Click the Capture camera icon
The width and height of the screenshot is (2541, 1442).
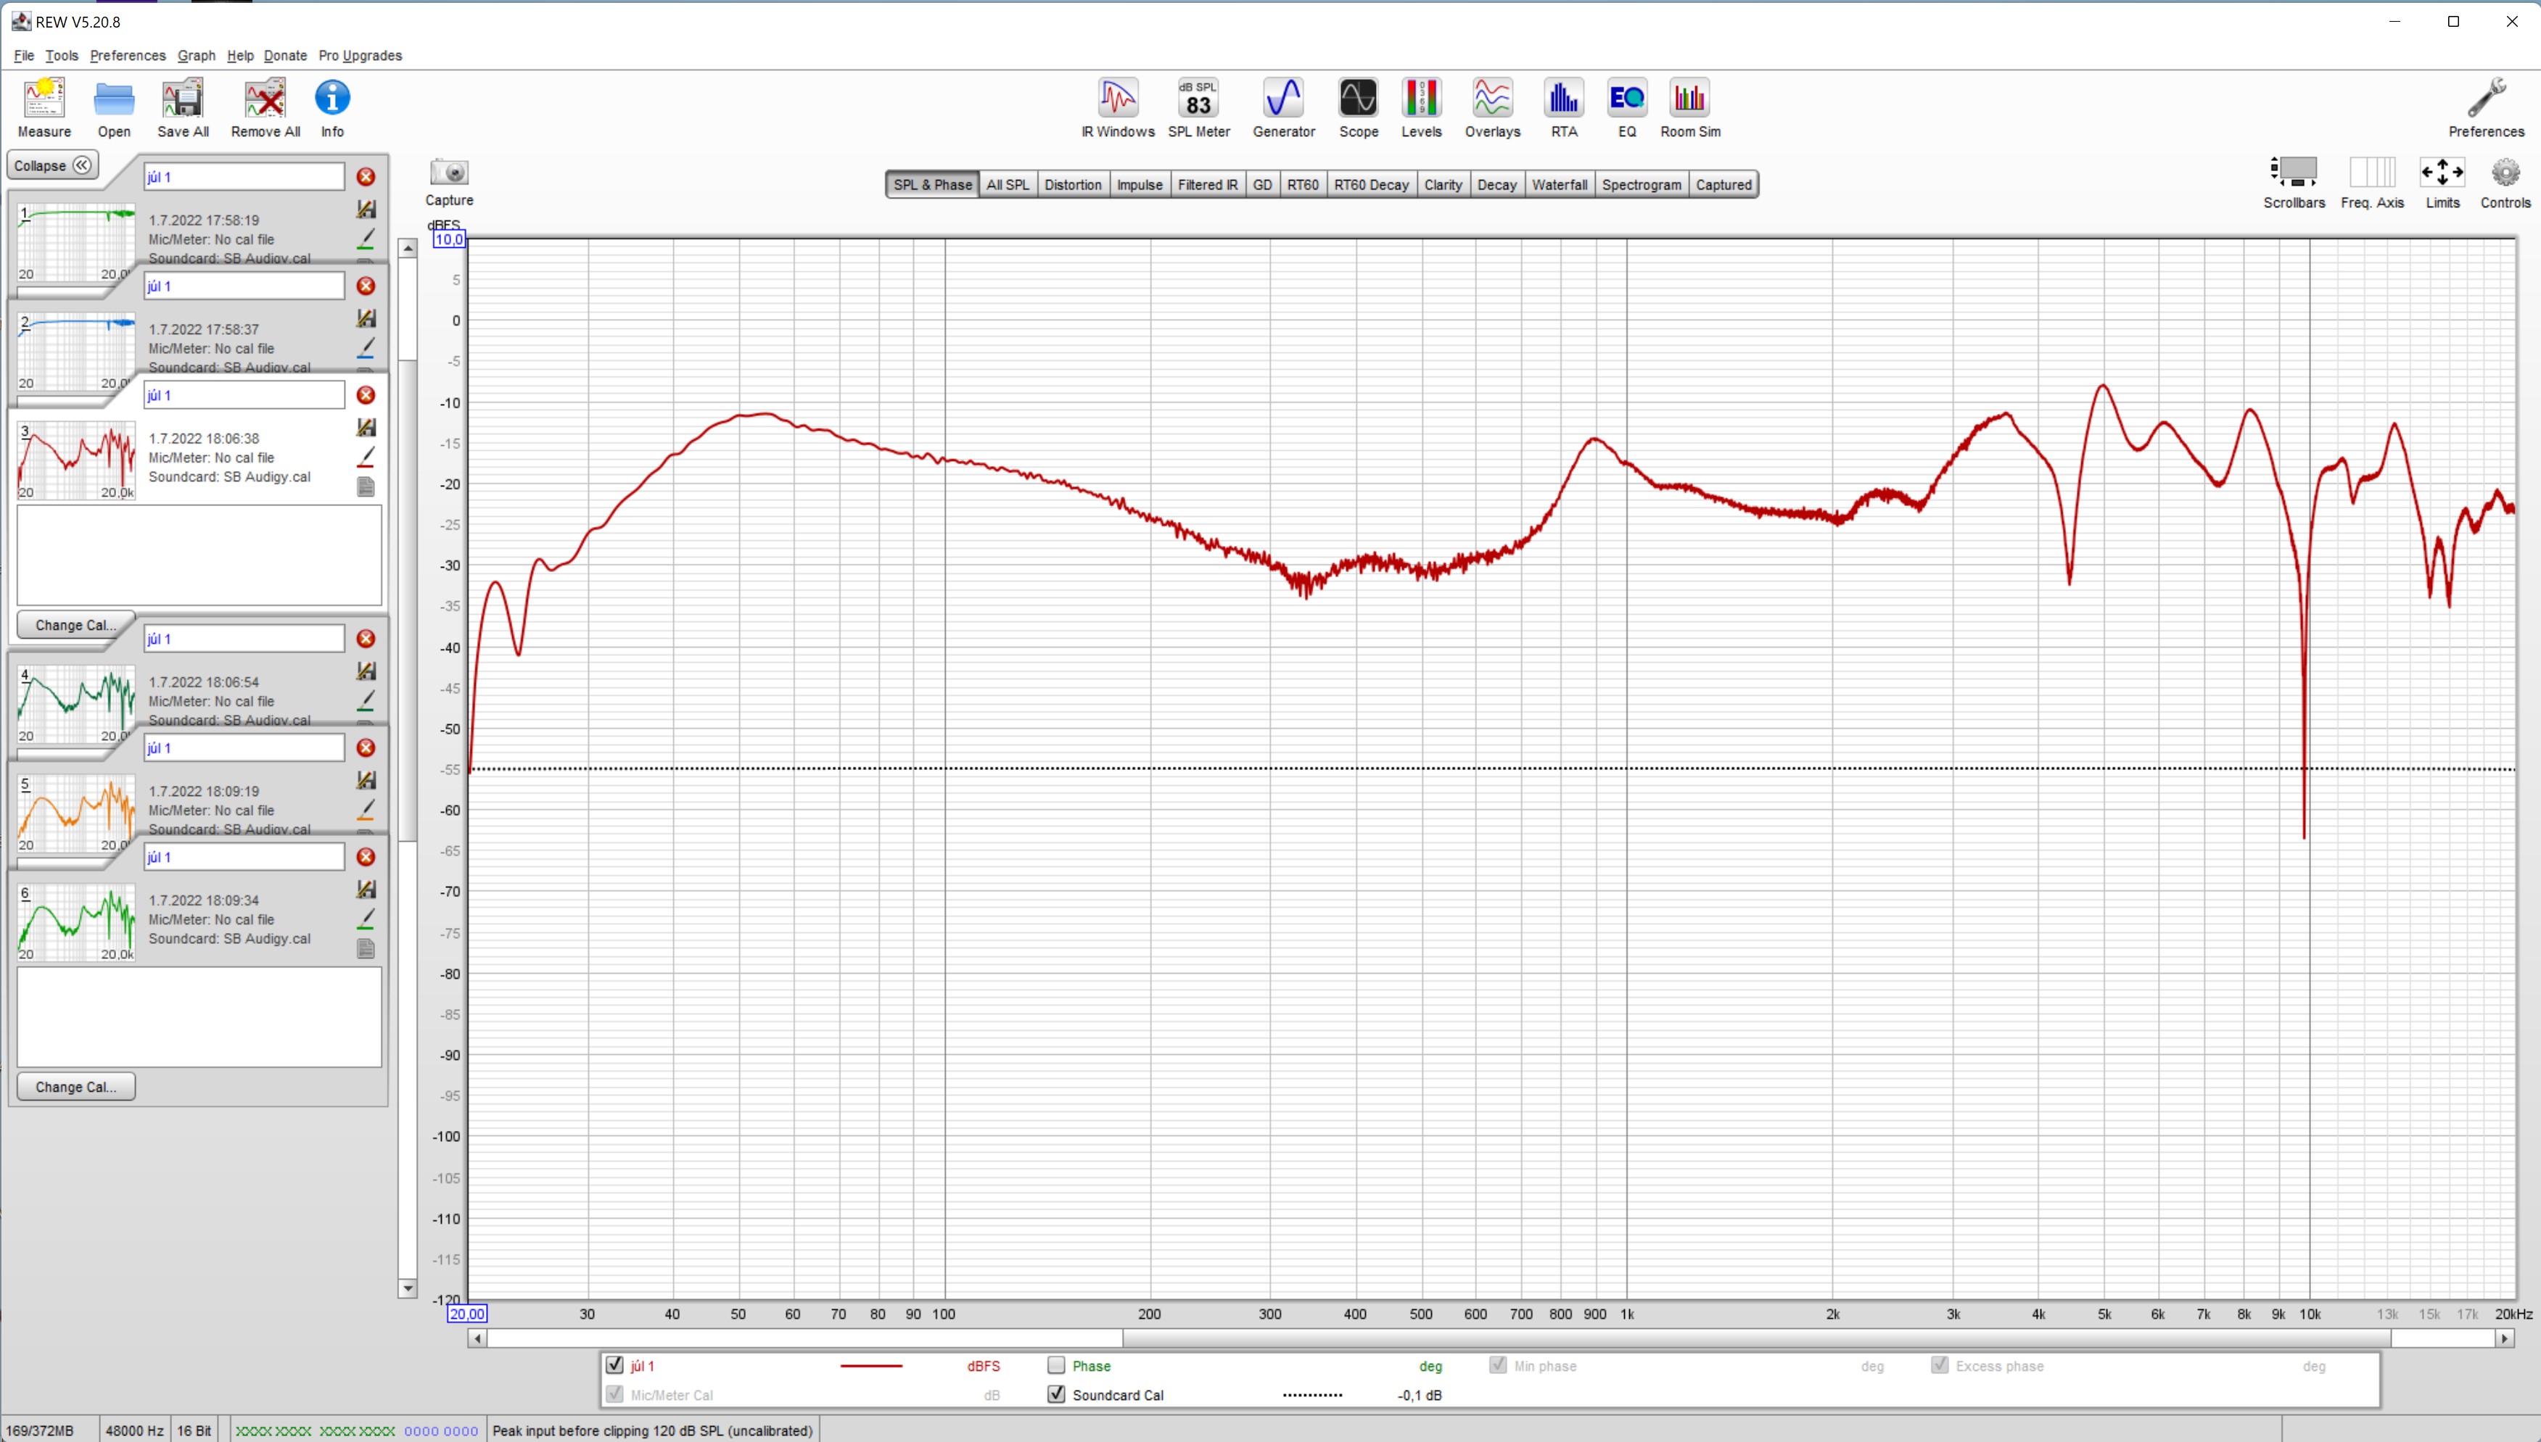[x=449, y=173]
